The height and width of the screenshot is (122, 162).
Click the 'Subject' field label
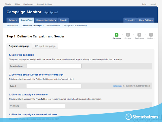click(x=13, y=86)
